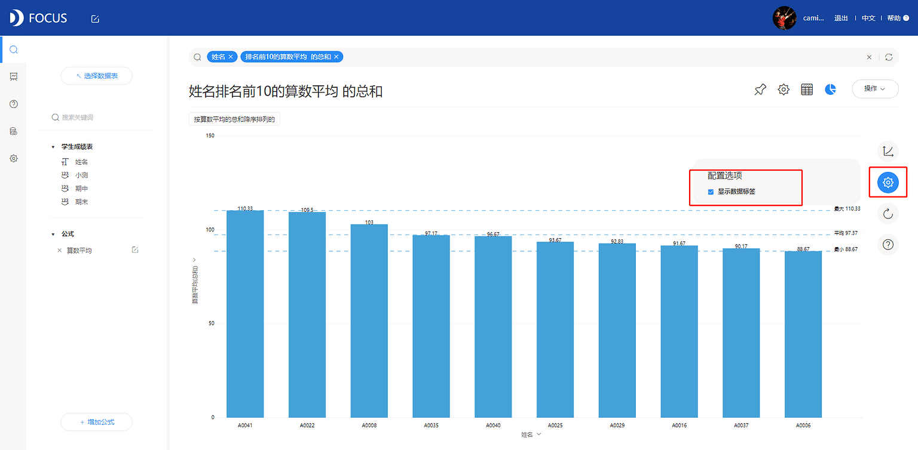Click the A0037 bar
Viewport: 918px width, 450px height.
tap(741, 333)
